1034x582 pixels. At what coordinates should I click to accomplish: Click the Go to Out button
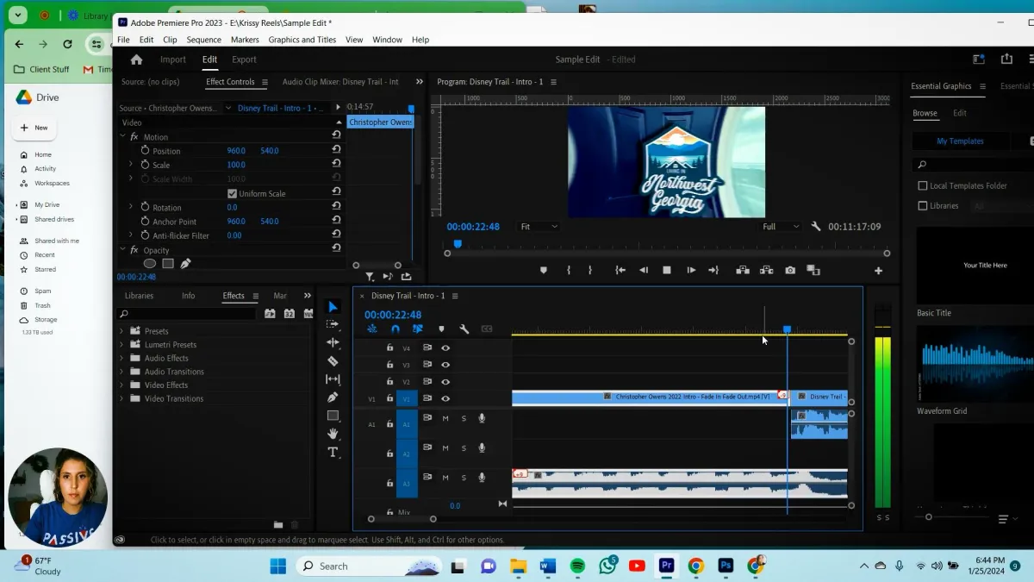coord(713,270)
